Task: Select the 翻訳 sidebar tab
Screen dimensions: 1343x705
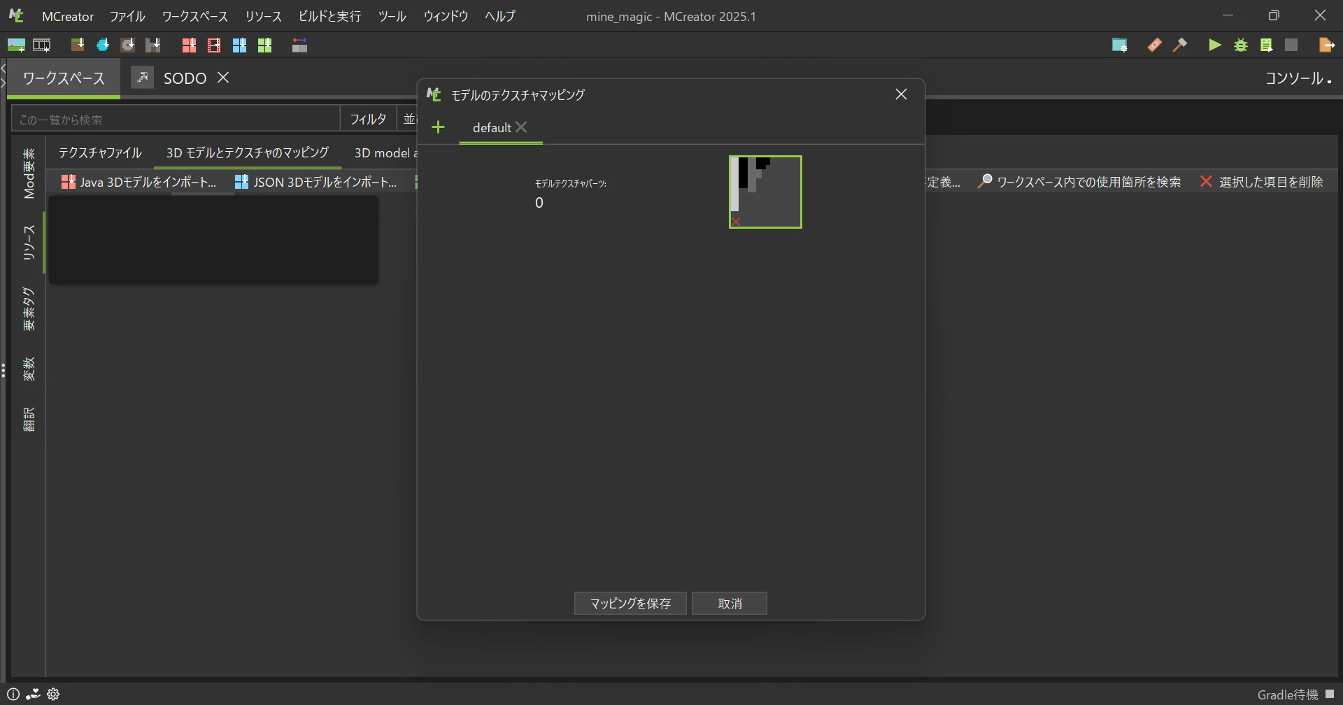Action: (29, 419)
